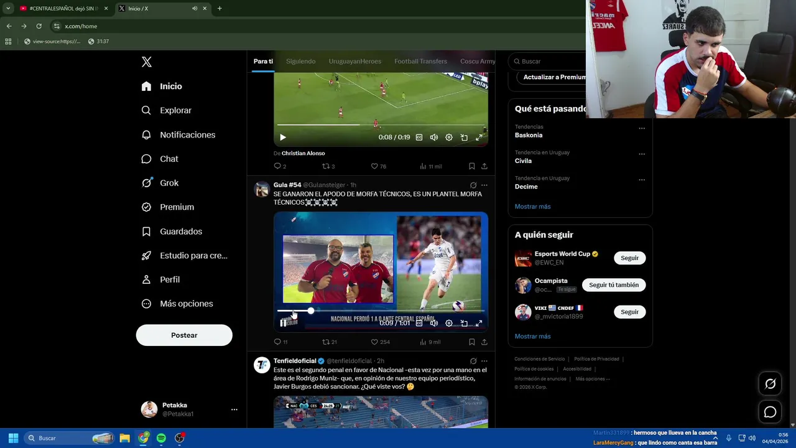796x448 pixels.
Task: Click Mostrar más under trends
Action: (x=533, y=207)
